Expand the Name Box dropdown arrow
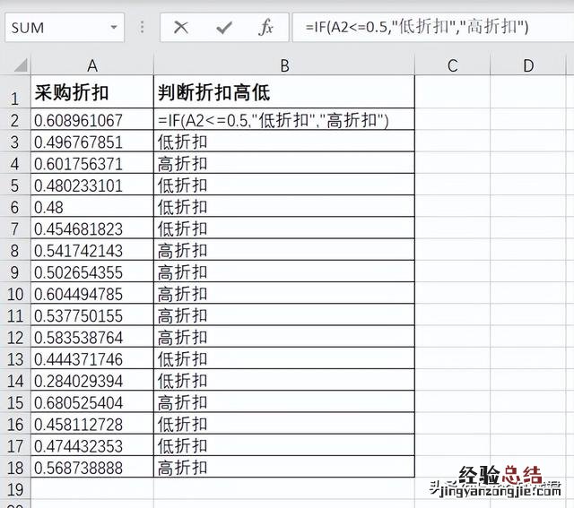Image resolution: width=574 pixels, height=508 pixels. [113, 27]
